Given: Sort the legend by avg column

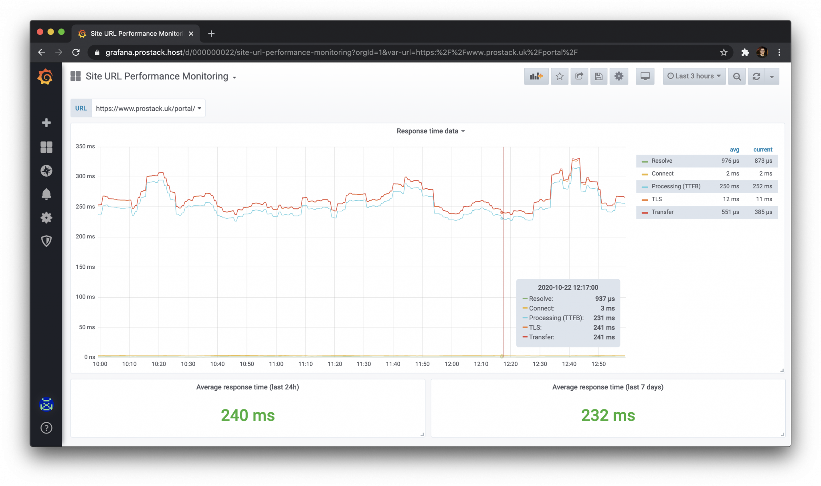Looking at the screenshot, I should pos(734,149).
